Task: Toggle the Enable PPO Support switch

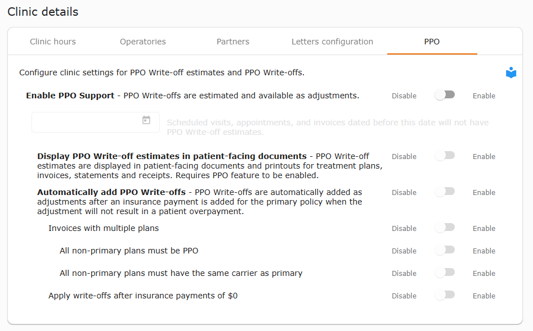Action: coord(445,95)
